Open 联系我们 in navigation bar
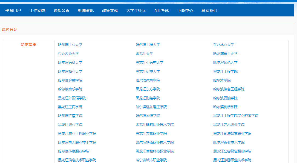 209,10
